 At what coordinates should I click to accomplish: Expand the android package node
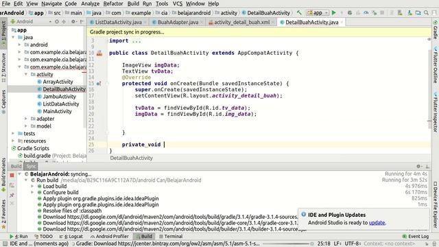pyautogui.click(x=19, y=45)
